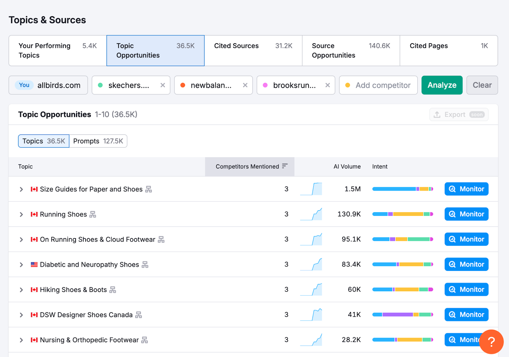Click the sort icon on Competitors Mentioned

click(285, 166)
